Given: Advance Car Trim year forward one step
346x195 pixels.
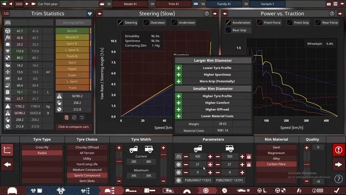Looking at the screenshot, I should click(x=27, y=4).
